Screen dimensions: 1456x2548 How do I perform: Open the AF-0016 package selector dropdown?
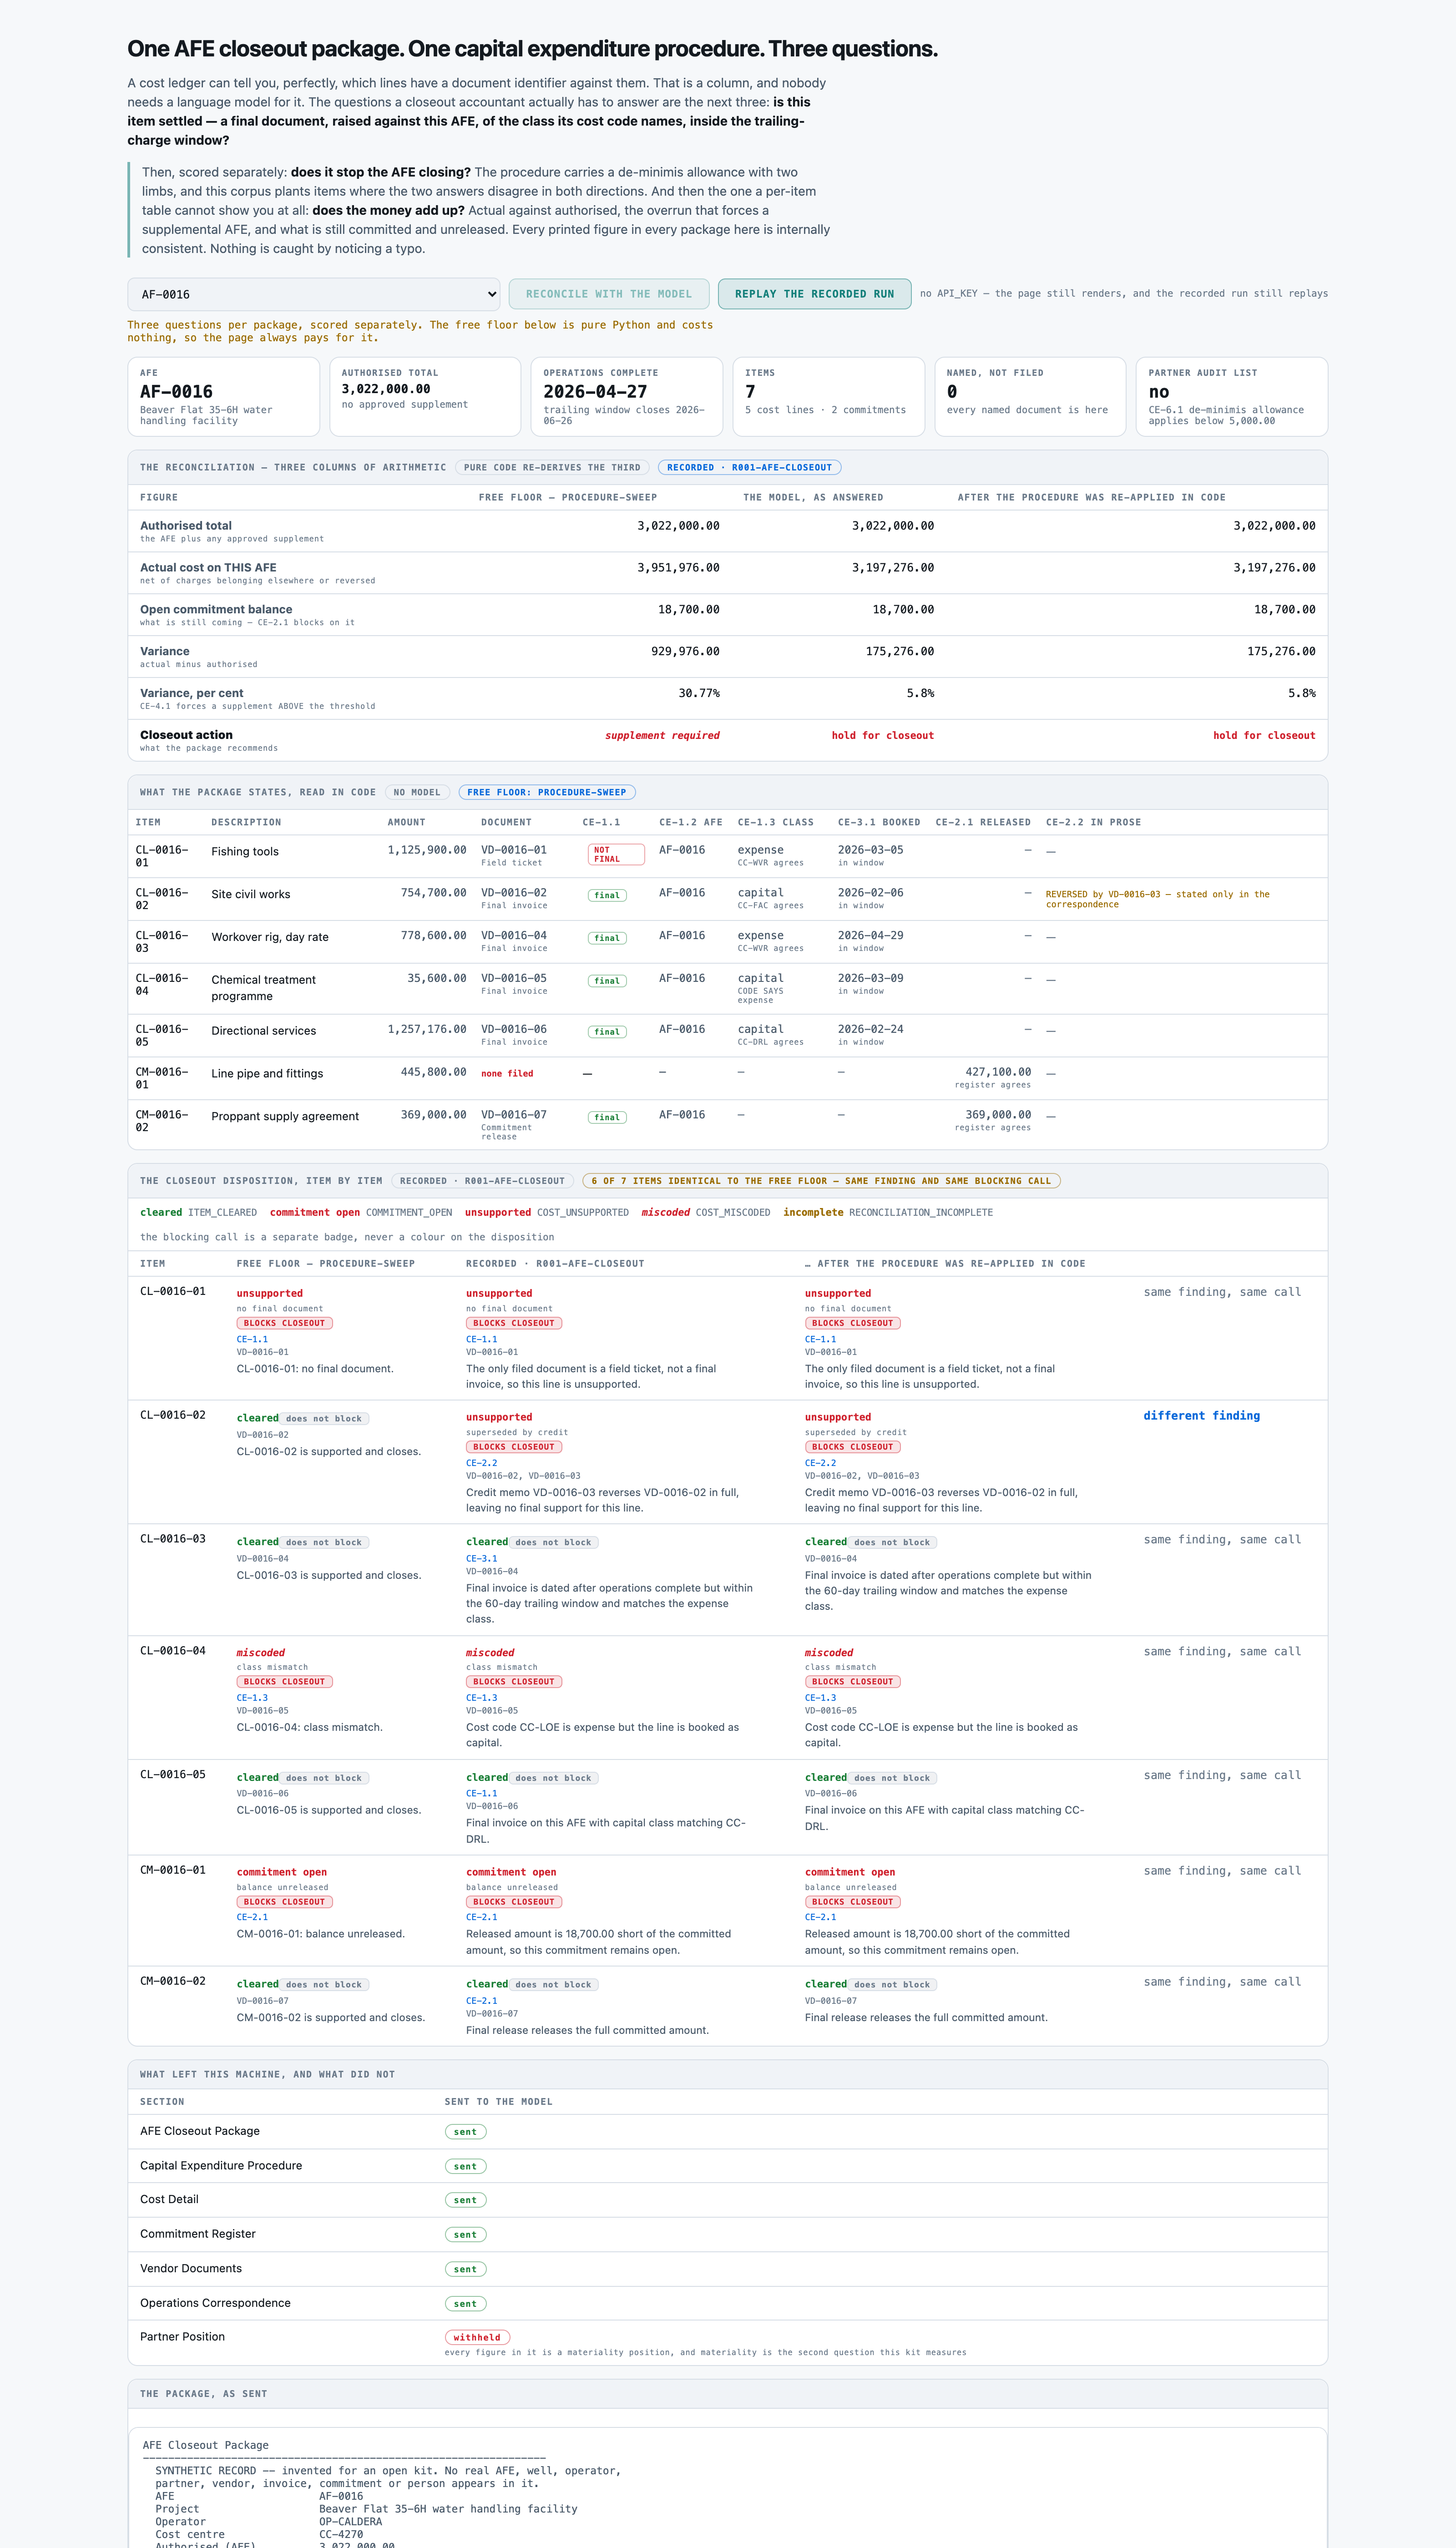(x=313, y=294)
